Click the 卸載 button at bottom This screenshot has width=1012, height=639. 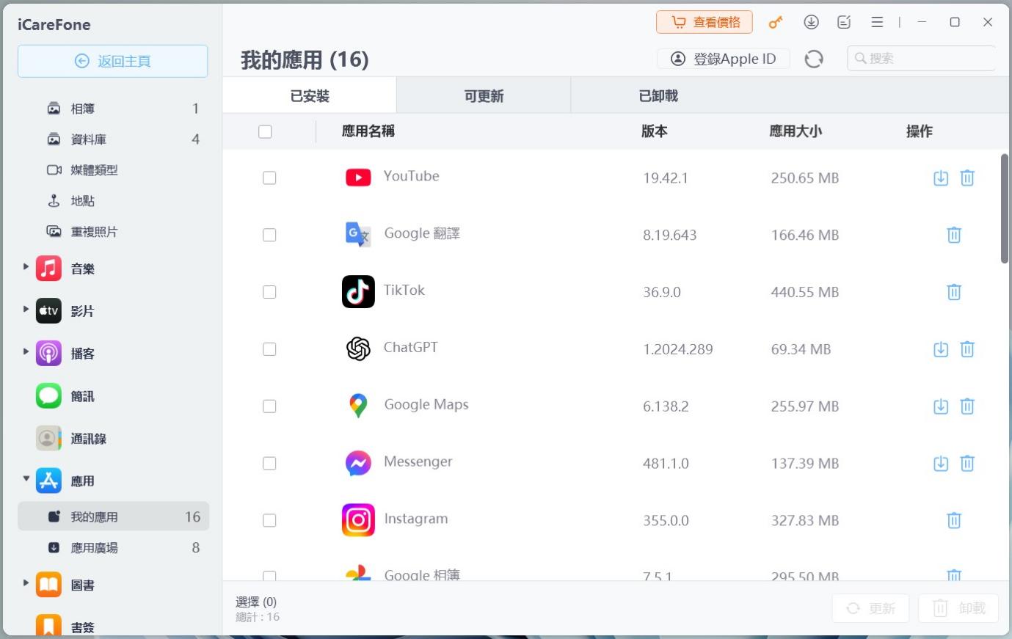958,608
